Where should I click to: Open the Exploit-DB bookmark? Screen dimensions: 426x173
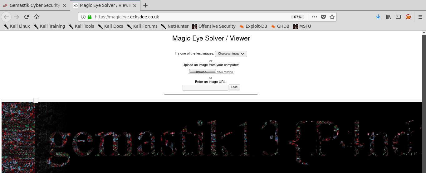[x=253, y=26]
